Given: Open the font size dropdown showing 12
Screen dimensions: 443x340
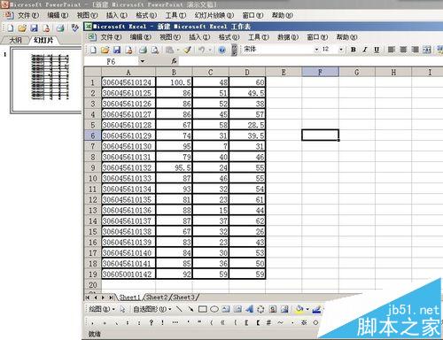Looking at the screenshot, I should coord(341,50).
